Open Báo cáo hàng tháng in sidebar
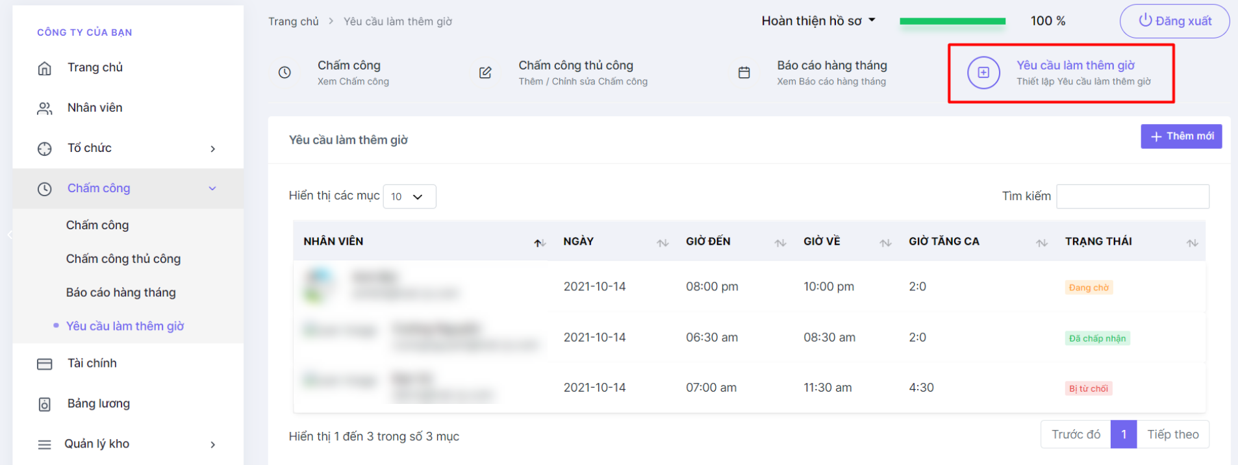Screen dimensions: 1238x465 pos(121,292)
